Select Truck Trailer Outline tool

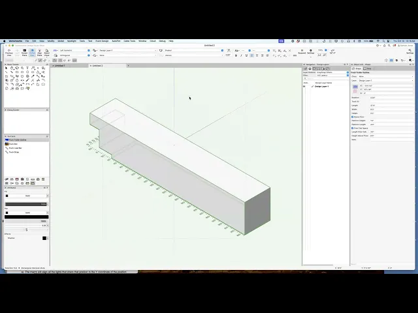click(27, 140)
